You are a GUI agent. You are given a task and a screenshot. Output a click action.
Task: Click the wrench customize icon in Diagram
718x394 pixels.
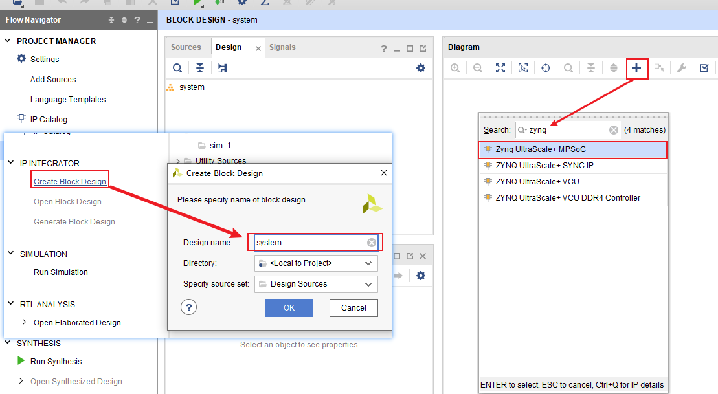(x=681, y=68)
